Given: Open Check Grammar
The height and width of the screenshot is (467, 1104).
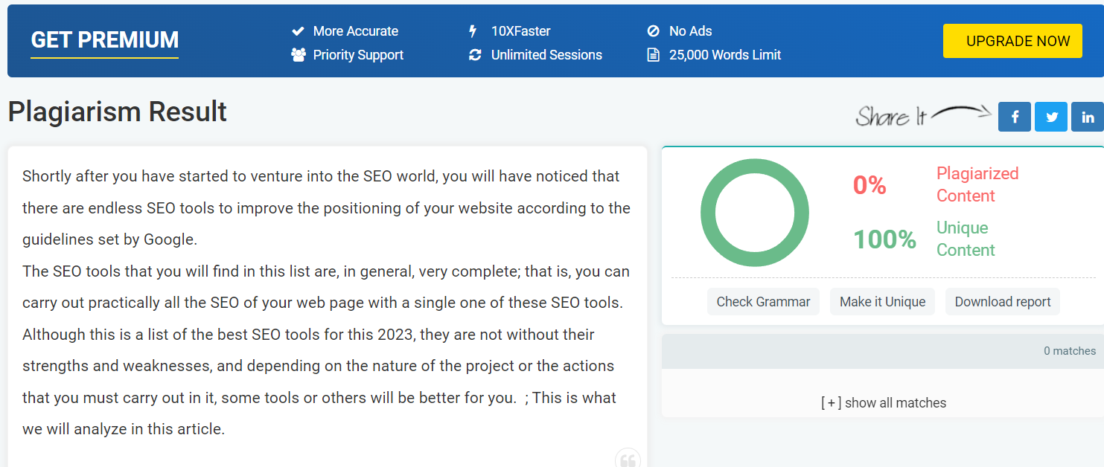Looking at the screenshot, I should pyautogui.click(x=763, y=302).
